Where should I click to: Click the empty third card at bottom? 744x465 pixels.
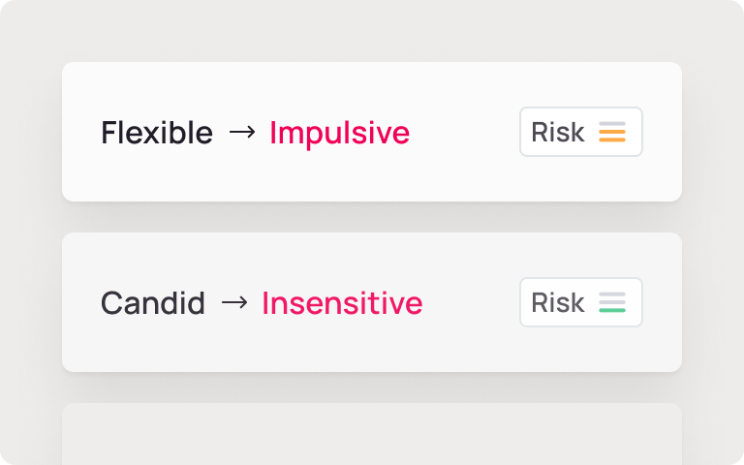click(372, 434)
